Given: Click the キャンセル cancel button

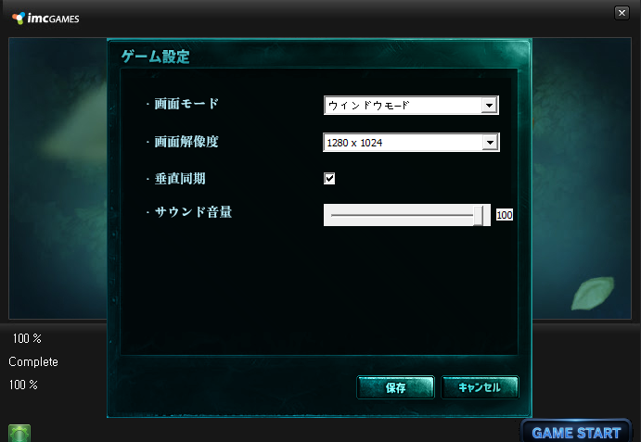Looking at the screenshot, I should 480,387.
